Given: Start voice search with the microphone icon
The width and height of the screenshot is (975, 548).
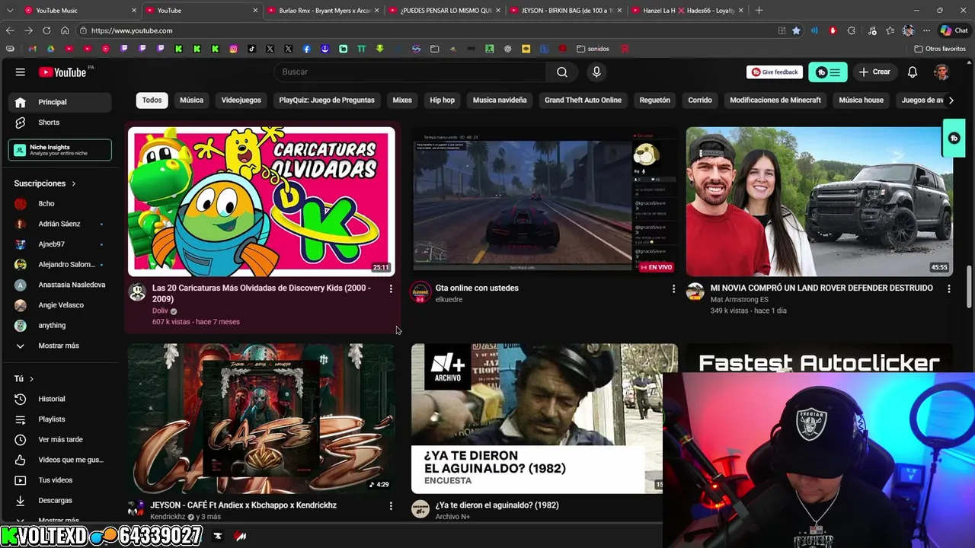Looking at the screenshot, I should pos(596,72).
